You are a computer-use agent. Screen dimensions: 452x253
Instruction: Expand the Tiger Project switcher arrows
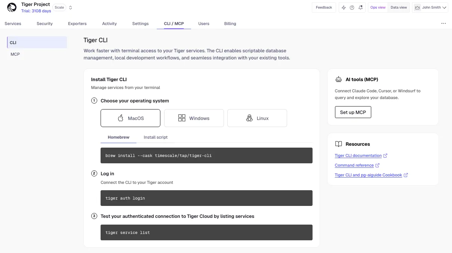[x=71, y=7]
